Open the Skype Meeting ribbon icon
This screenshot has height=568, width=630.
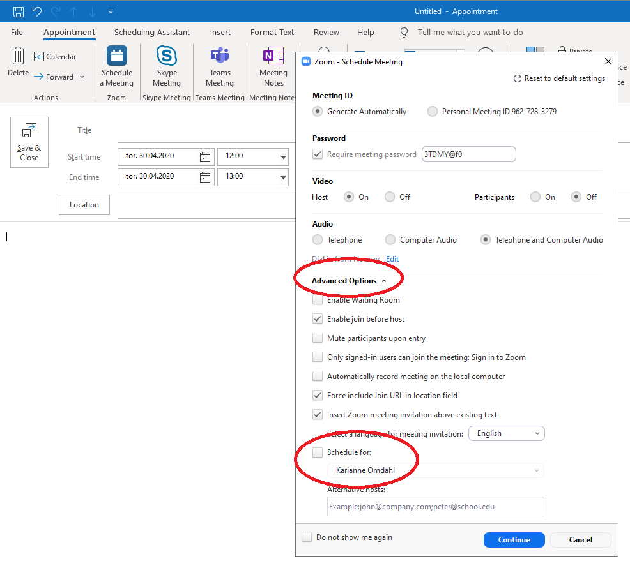pos(166,56)
